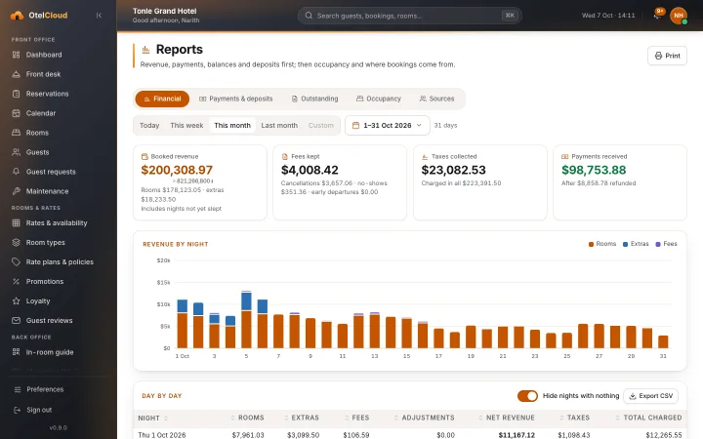This screenshot has width=703, height=439.
Task: Collapse the sidebar with the arrow icon
Action: pyautogui.click(x=99, y=16)
